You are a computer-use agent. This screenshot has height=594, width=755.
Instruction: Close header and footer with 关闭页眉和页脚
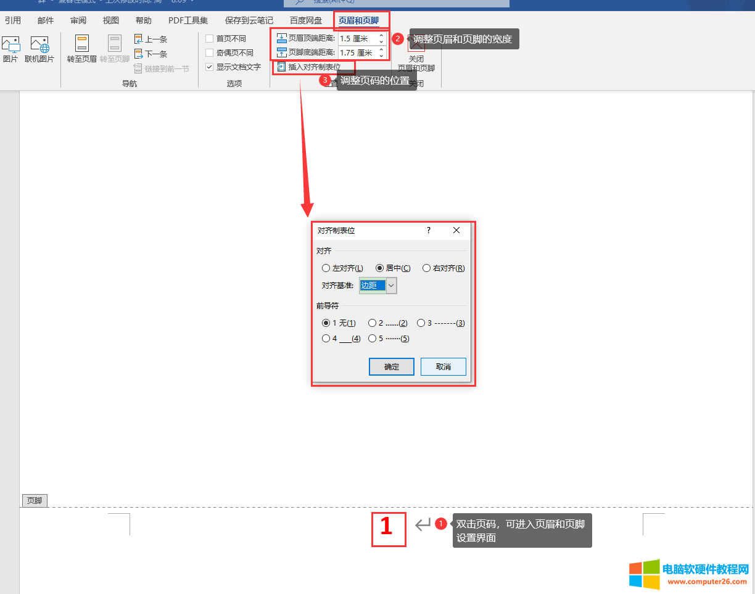click(416, 54)
